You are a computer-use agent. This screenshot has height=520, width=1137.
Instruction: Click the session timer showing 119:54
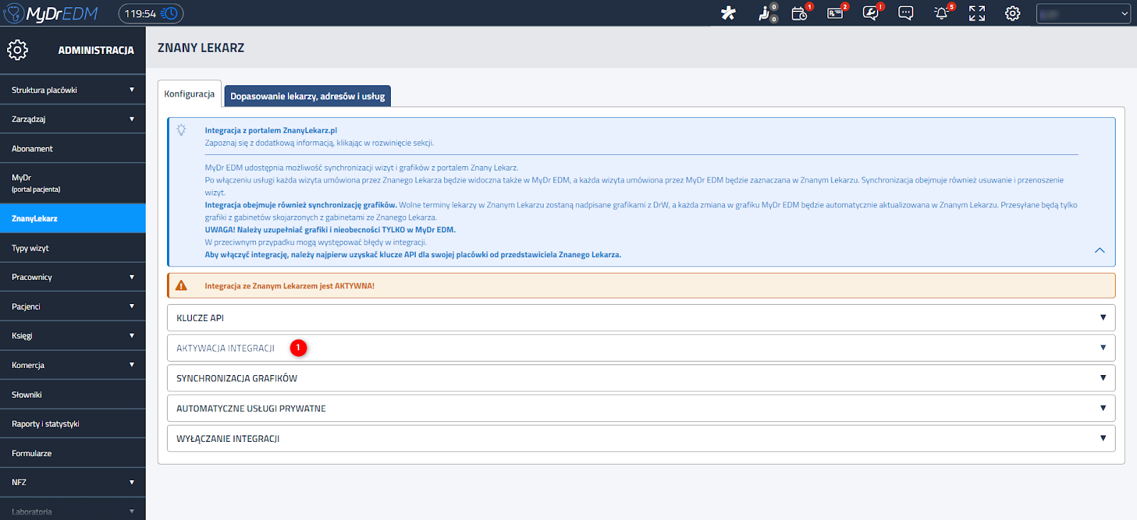[151, 13]
